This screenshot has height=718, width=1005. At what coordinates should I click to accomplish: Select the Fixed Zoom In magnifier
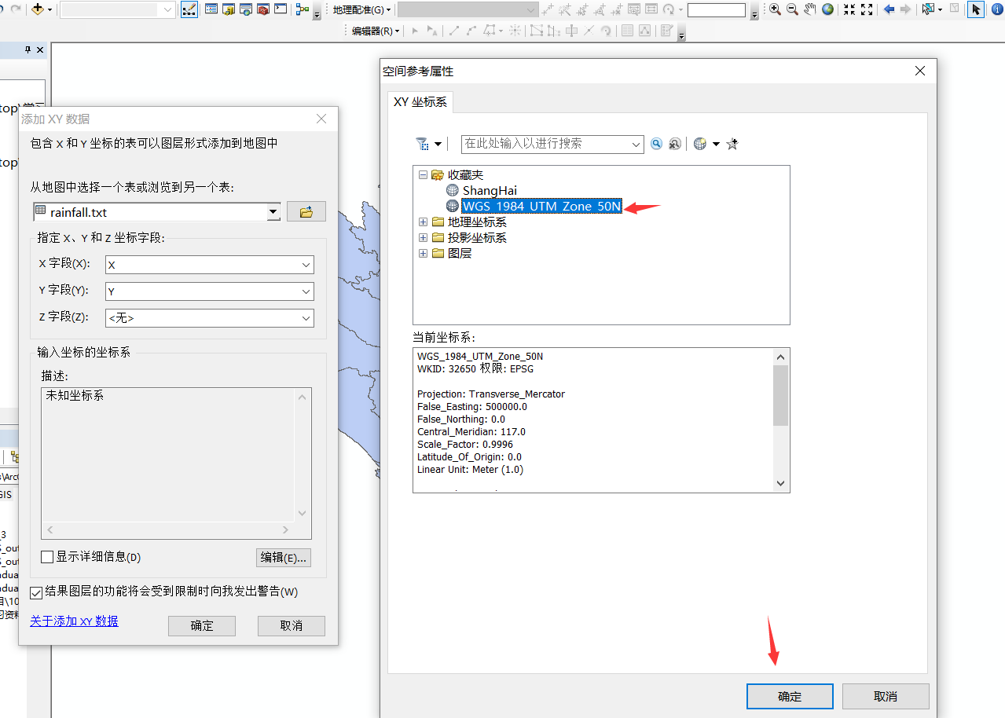pyautogui.click(x=775, y=9)
